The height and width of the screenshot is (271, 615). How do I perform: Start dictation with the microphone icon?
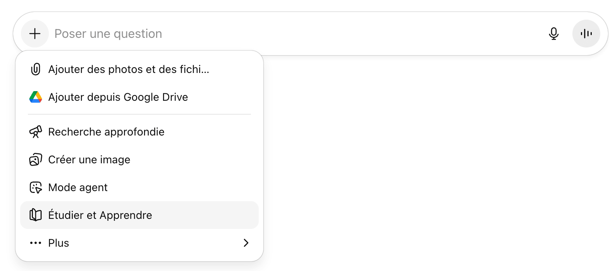pyautogui.click(x=554, y=34)
